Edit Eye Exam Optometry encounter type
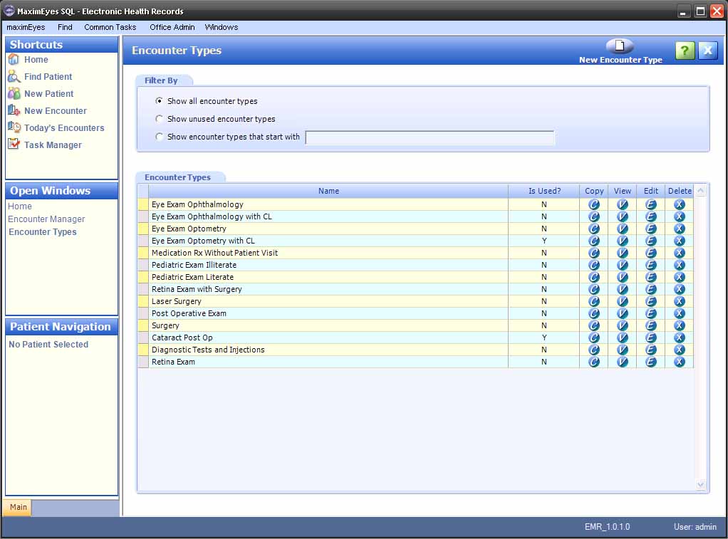 (651, 229)
